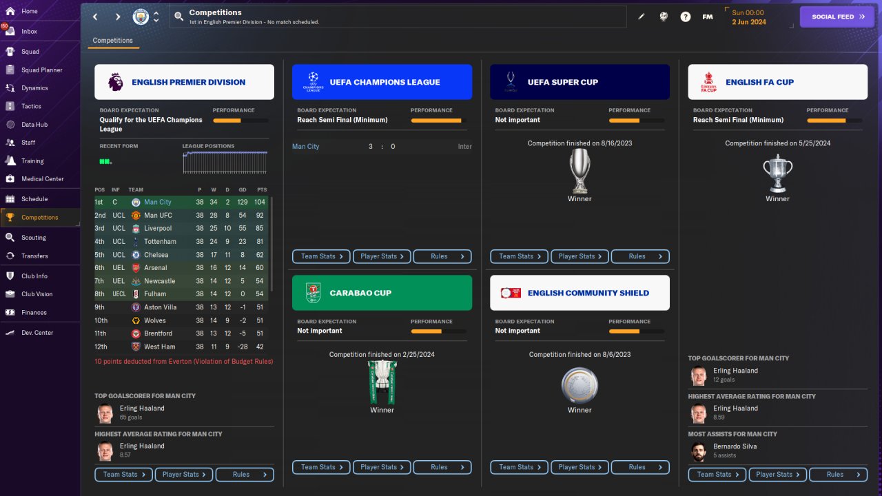Expand the FA Cup Rules button
Image resolution: width=882 pixels, height=496 pixels.
tap(838, 474)
